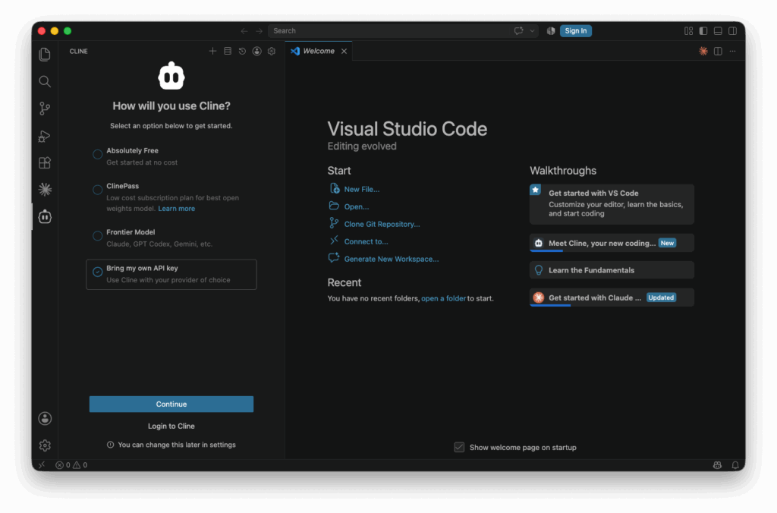This screenshot has height=513, width=777.
Task: Toggle Show welcome page on startup
Action: coord(459,447)
